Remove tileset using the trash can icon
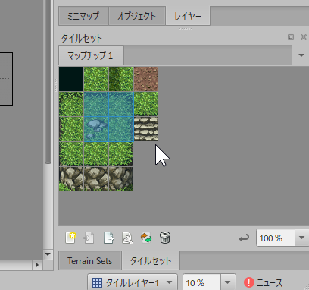This screenshot has height=290, width=309. point(165,238)
